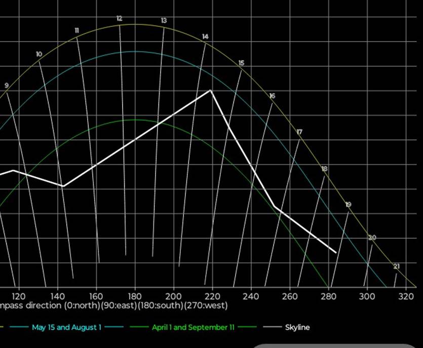Click the skyline low point near direction 143

(63, 186)
